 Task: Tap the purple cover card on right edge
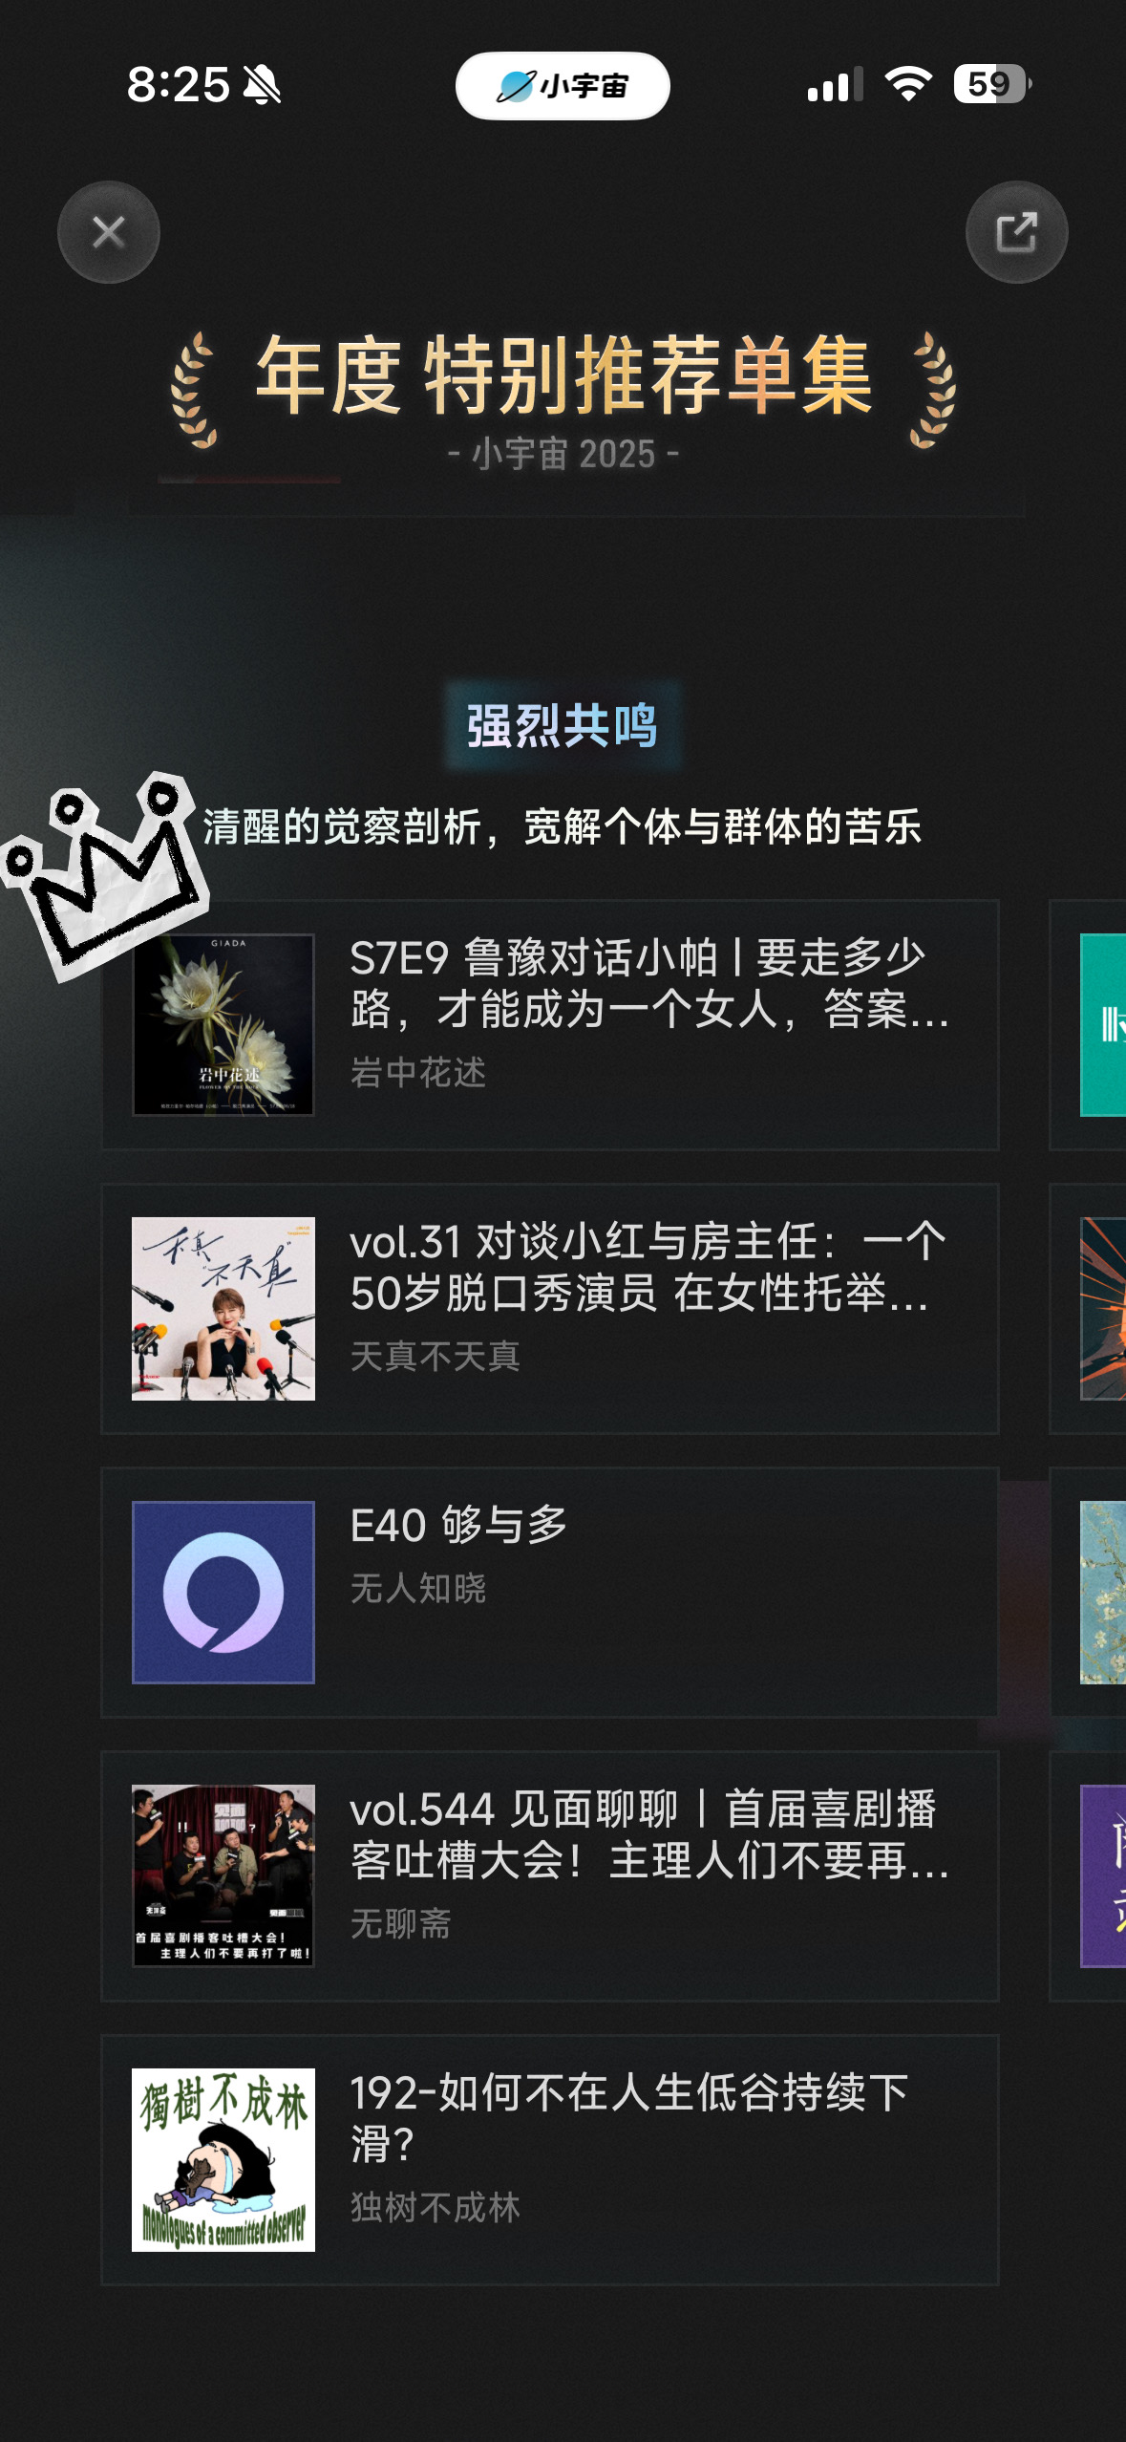[1103, 1876]
